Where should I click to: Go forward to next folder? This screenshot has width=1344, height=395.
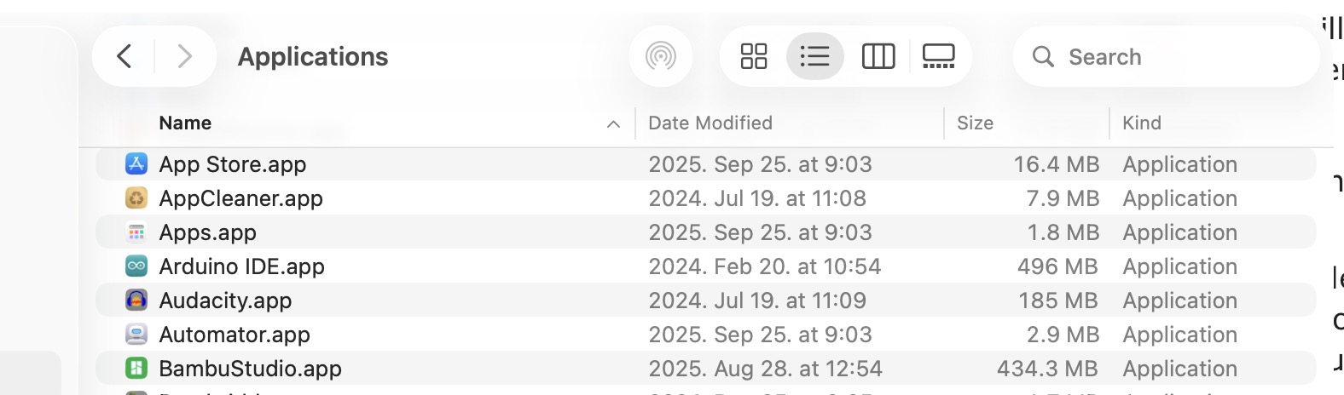184,56
